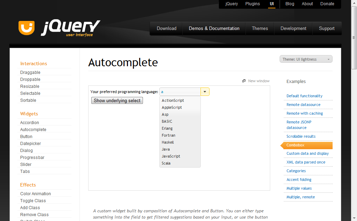
Task: Open Sortable in the sidebar
Action: pos(28,100)
